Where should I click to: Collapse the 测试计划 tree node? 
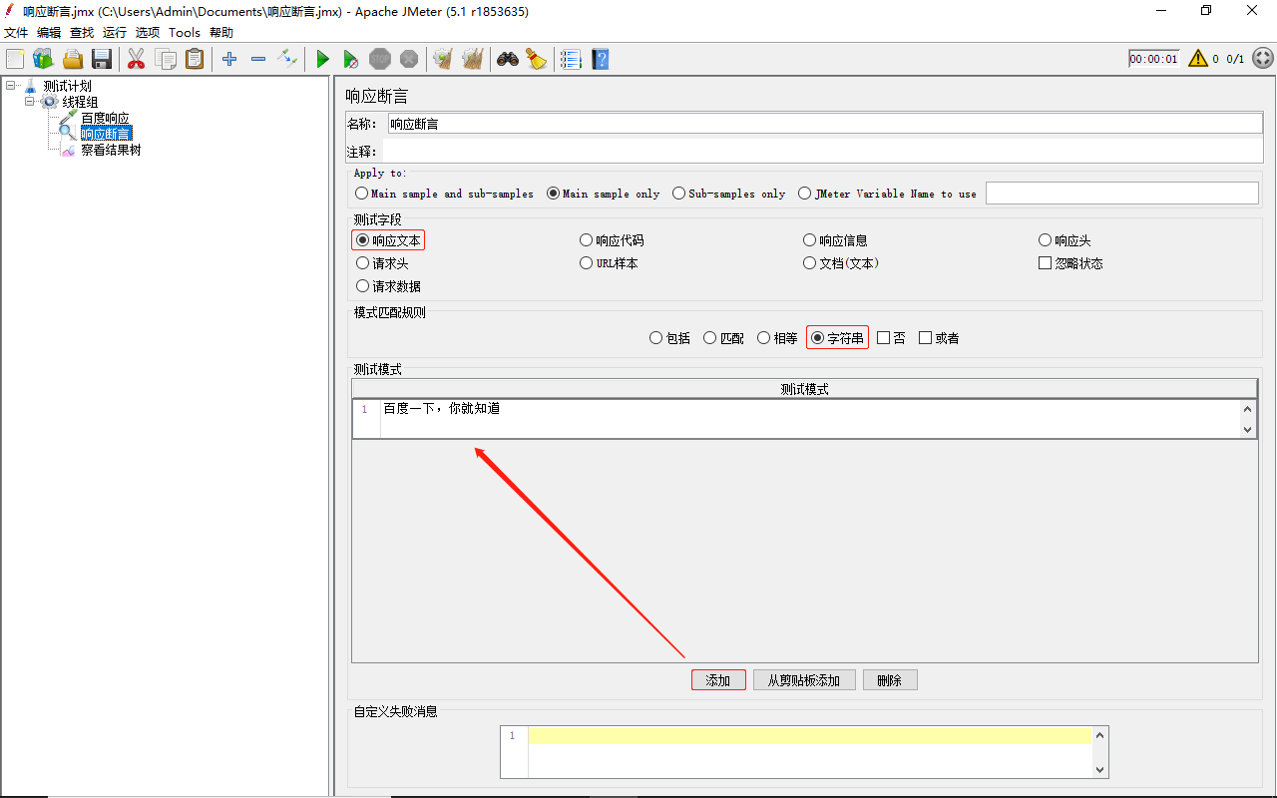[x=10, y=86]
